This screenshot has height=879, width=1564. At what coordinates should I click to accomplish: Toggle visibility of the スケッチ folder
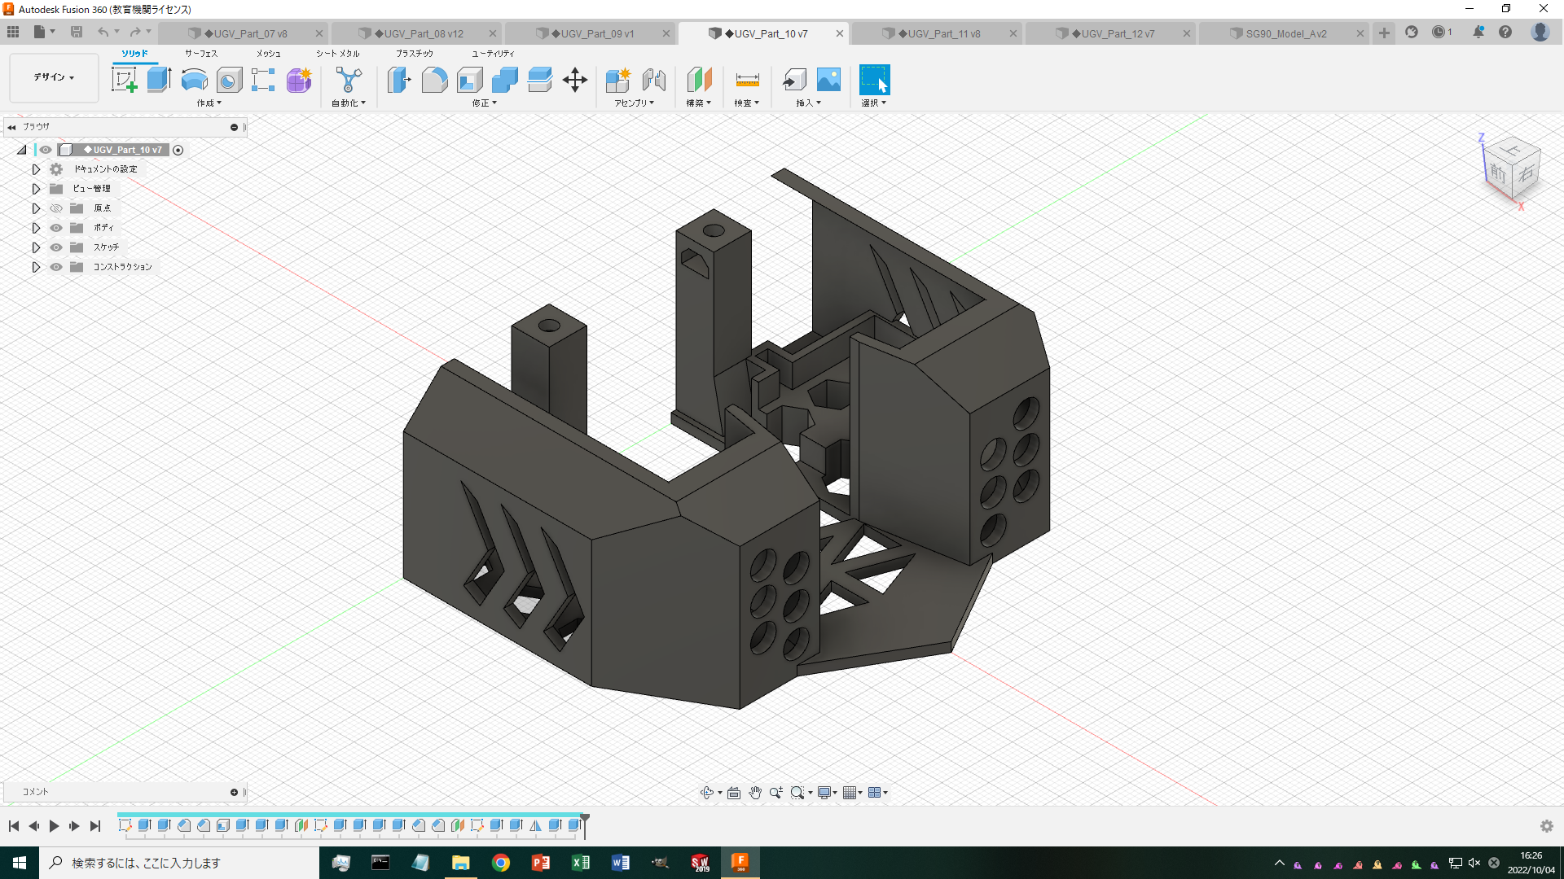(x=55, y=247)
